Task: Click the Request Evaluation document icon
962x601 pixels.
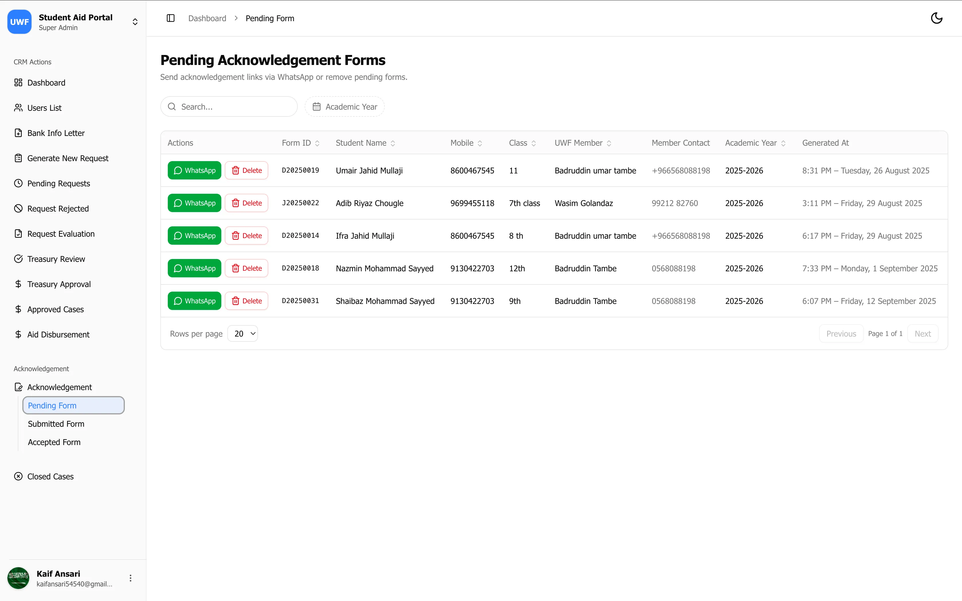Action: click(18, 234)
